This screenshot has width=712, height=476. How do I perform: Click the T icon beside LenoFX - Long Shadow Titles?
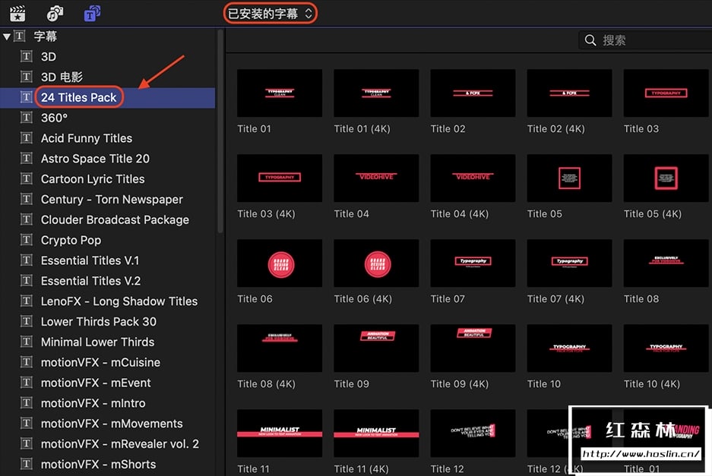pos(27,301)
